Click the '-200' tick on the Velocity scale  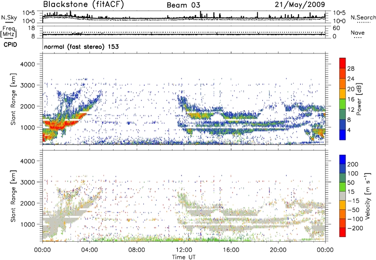355,228
